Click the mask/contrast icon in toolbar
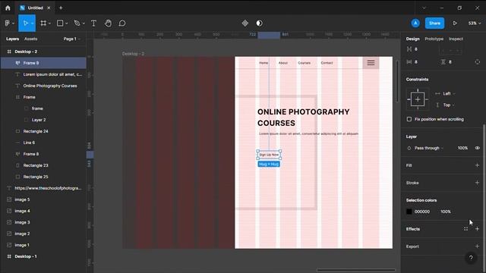The height and width of the screenshot is (273, 486). click(x=260, y=24)
